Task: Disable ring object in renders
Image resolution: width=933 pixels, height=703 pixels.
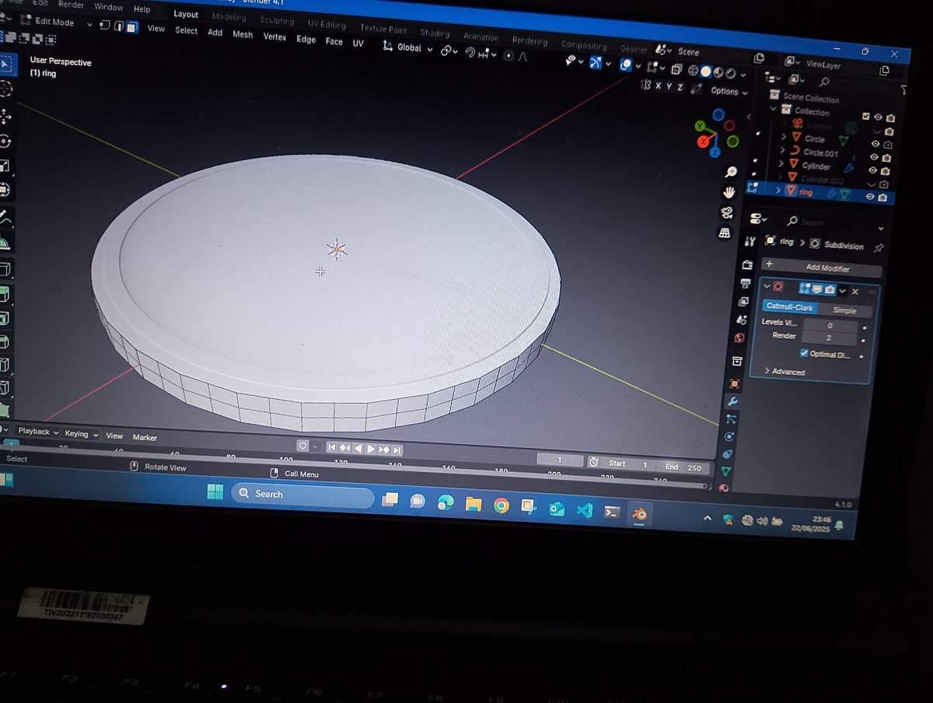Action: [x=883, y=198]
